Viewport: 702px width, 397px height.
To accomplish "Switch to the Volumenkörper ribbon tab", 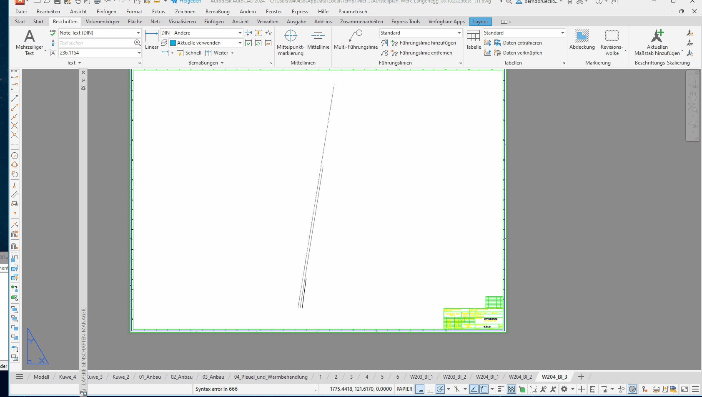I will [103, 22].
